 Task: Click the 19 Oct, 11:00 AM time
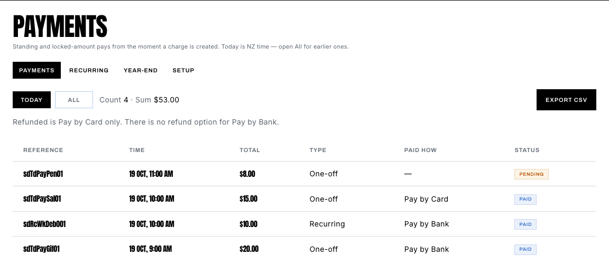[x=151, y=174]
